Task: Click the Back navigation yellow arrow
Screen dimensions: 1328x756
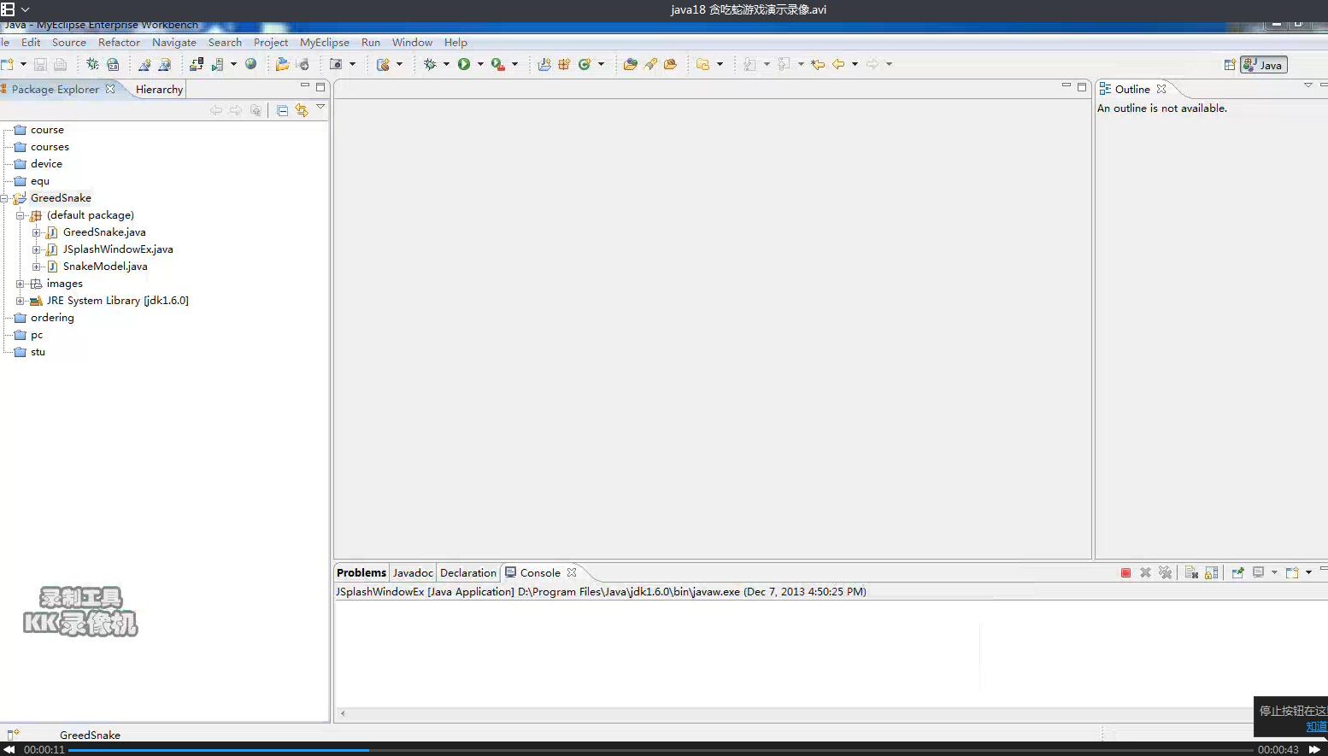Action: 838,64
